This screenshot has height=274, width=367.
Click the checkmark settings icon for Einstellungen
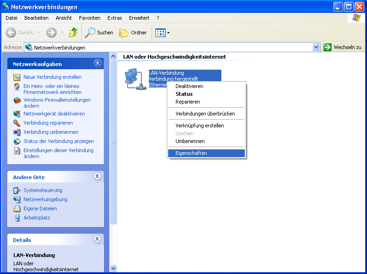click(17, 151)
